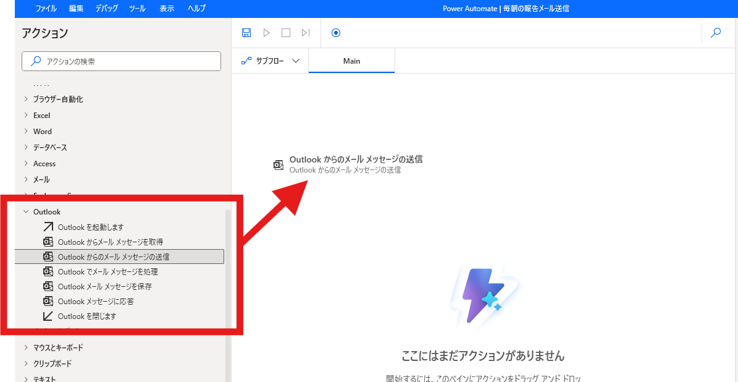Image resolution: width=738 pixels, height=382 pixels.
Task: Expand the マウスとキーボード group
Action: [x=26, y=347]
